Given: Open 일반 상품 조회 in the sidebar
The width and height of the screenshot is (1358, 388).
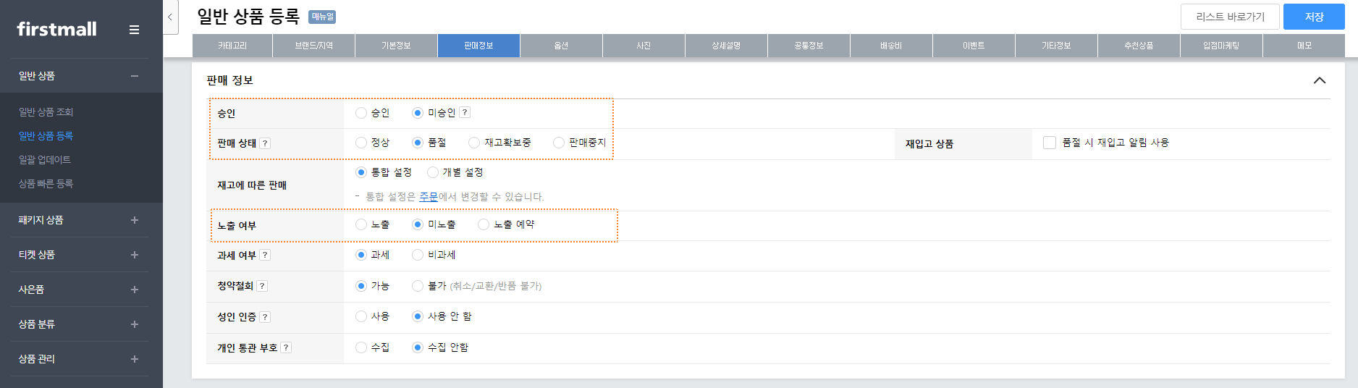Looking at the screenshot, I should tap(46, 112).
